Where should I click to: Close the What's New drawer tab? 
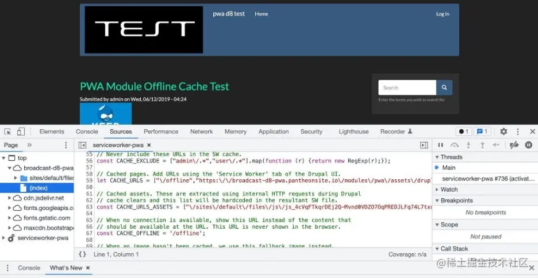point(88,268)
